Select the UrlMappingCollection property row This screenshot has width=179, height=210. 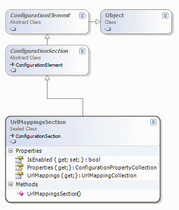coord(83,175)
